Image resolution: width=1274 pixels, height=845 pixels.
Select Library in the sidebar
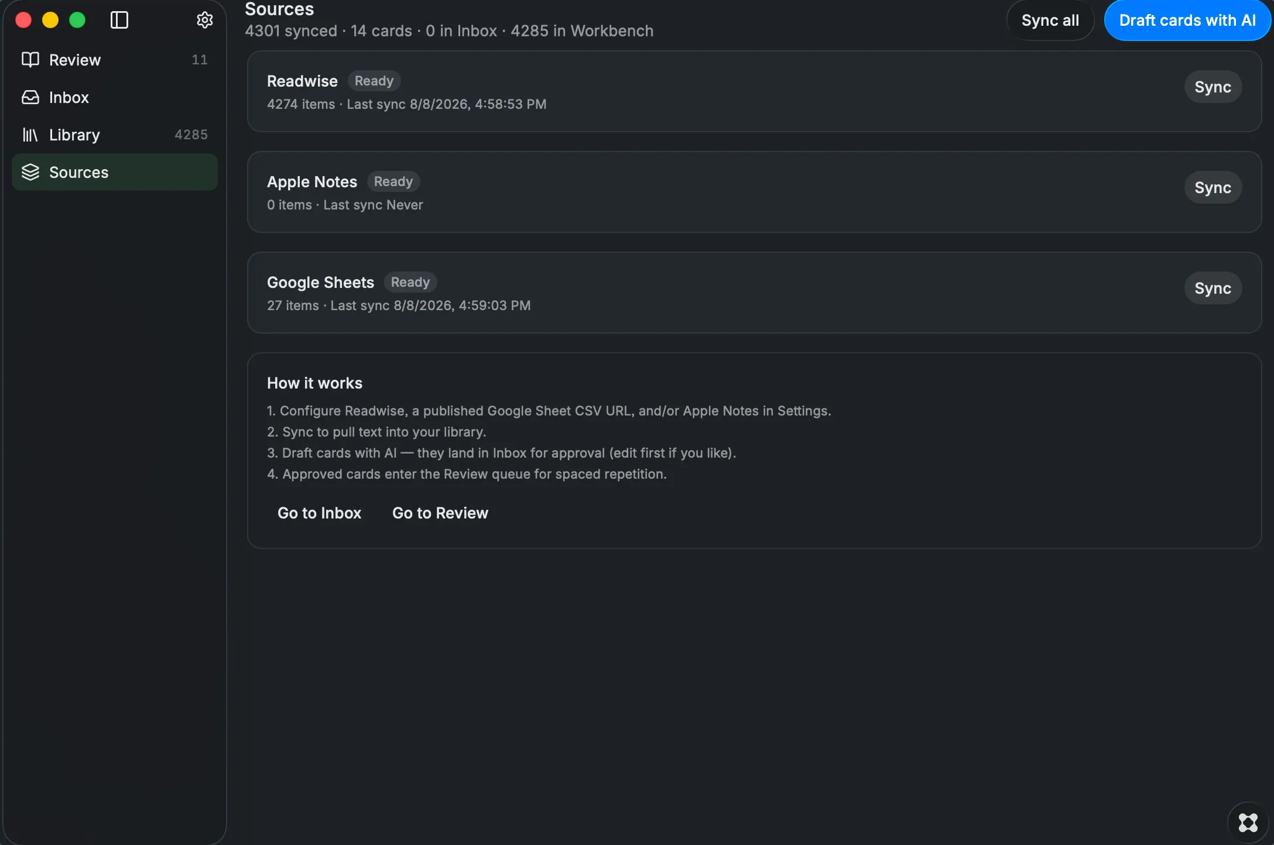click(115, 135)
